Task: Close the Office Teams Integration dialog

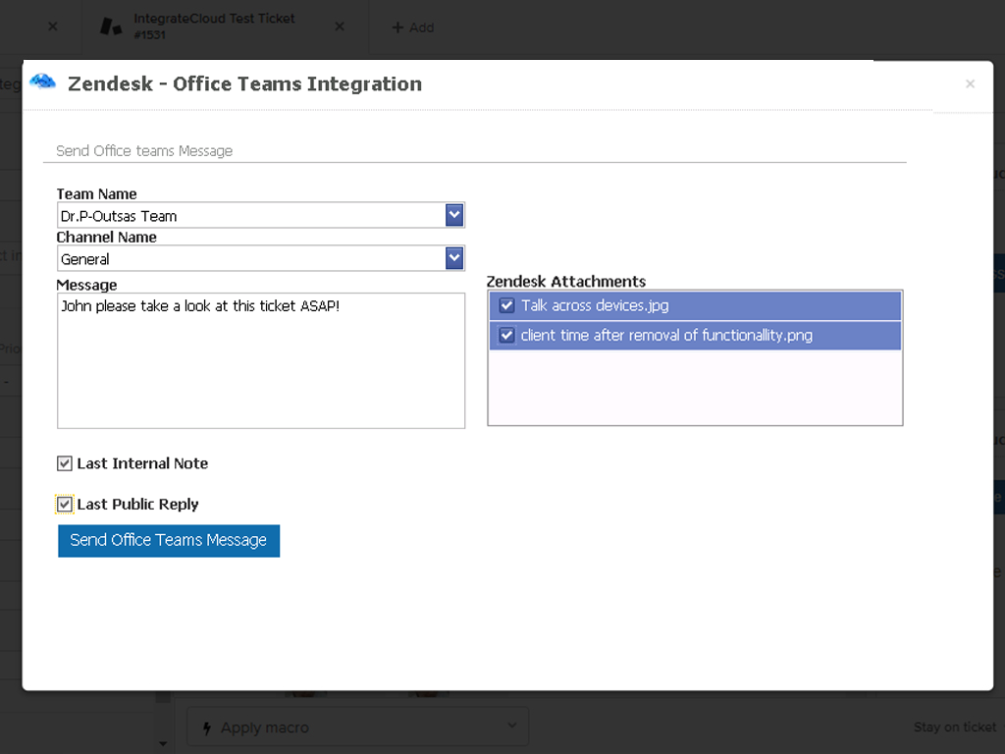Action: (x=970, y=83)
